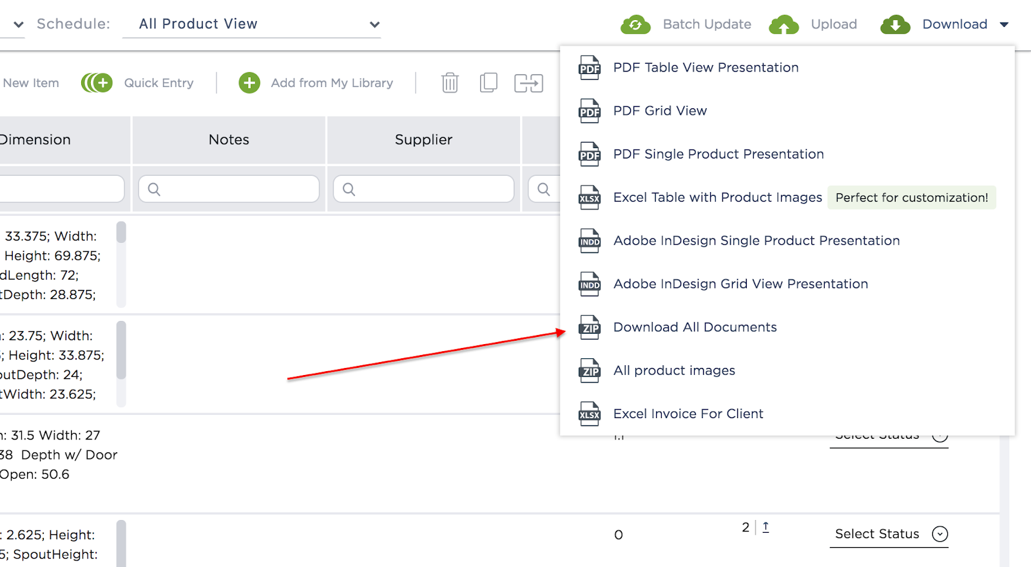The width and height of the screenshot is (1031, 567).
Task: Click scrollbar of first dimension cell (33.375)
Action: point(121,232)
